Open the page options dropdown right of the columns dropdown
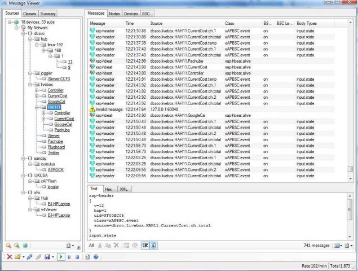The height and width of the screenshot is (271, 358). [x=348, y=246]
